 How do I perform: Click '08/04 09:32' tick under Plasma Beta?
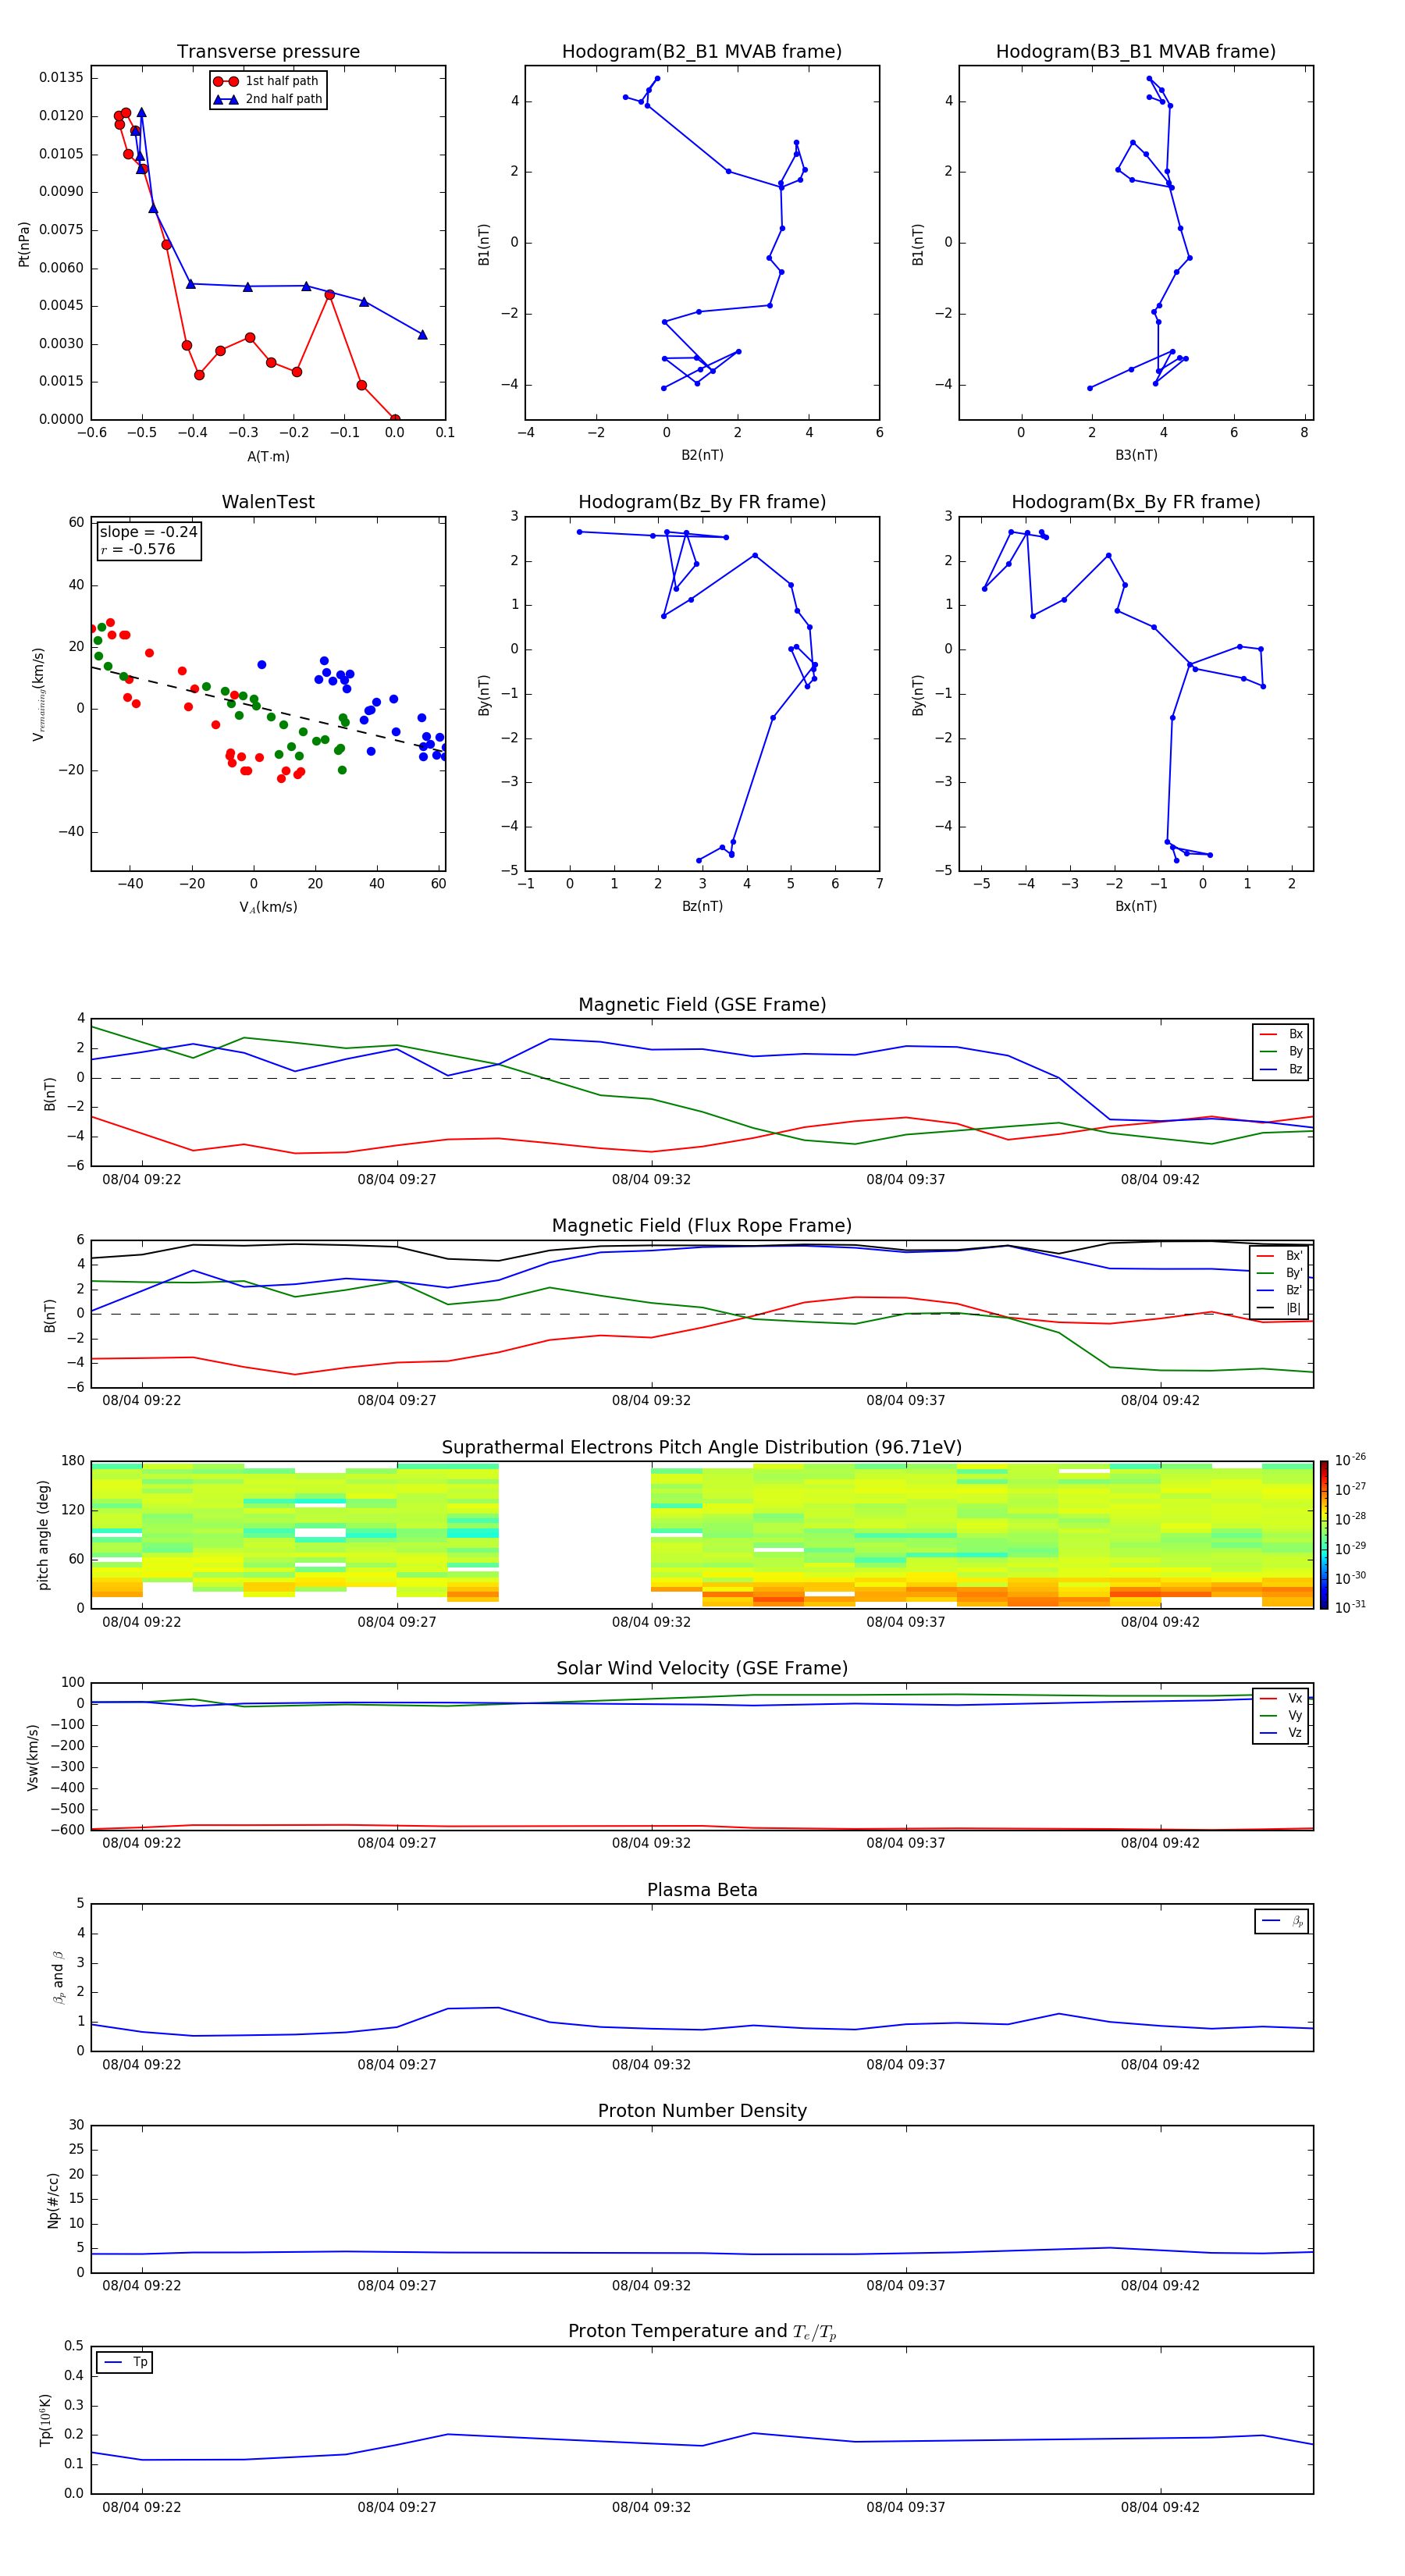[x=651, y=2064]
